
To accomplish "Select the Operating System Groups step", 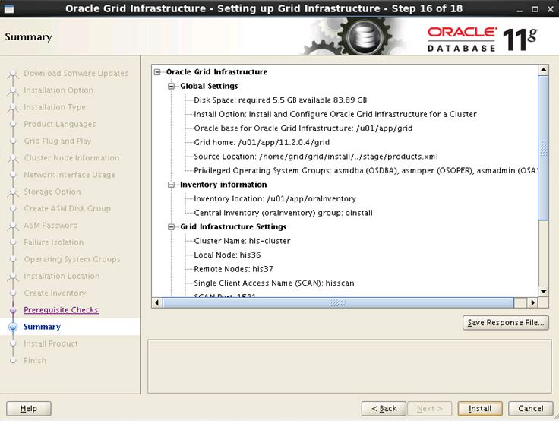I will (x=72, y=259).
